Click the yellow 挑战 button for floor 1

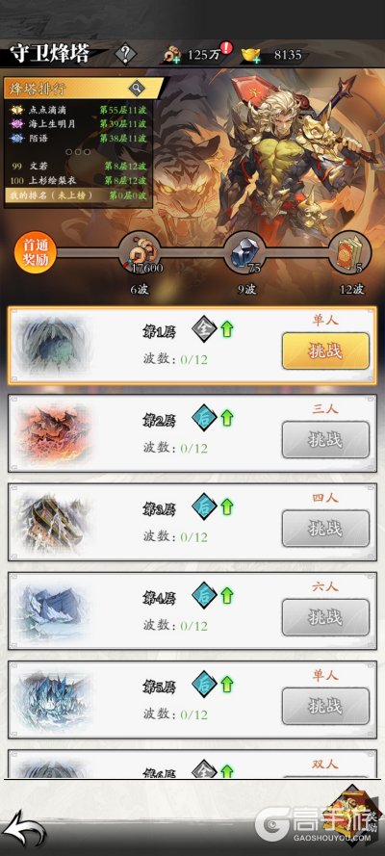[x=325, y=351]
